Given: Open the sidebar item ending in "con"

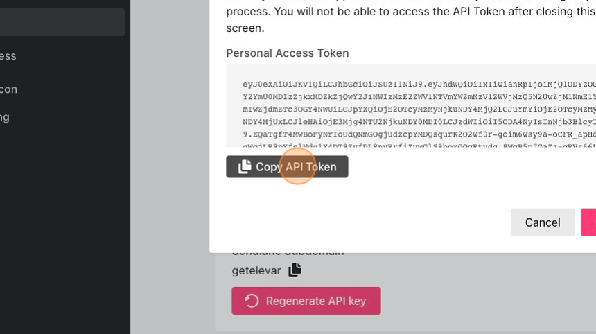Looking at the screenshot, I should (x=8, y=89).
